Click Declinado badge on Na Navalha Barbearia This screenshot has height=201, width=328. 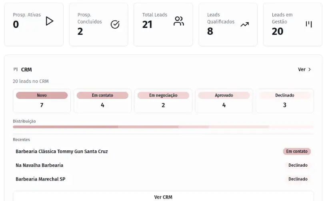pyautogui.click(x=298, y=165)
